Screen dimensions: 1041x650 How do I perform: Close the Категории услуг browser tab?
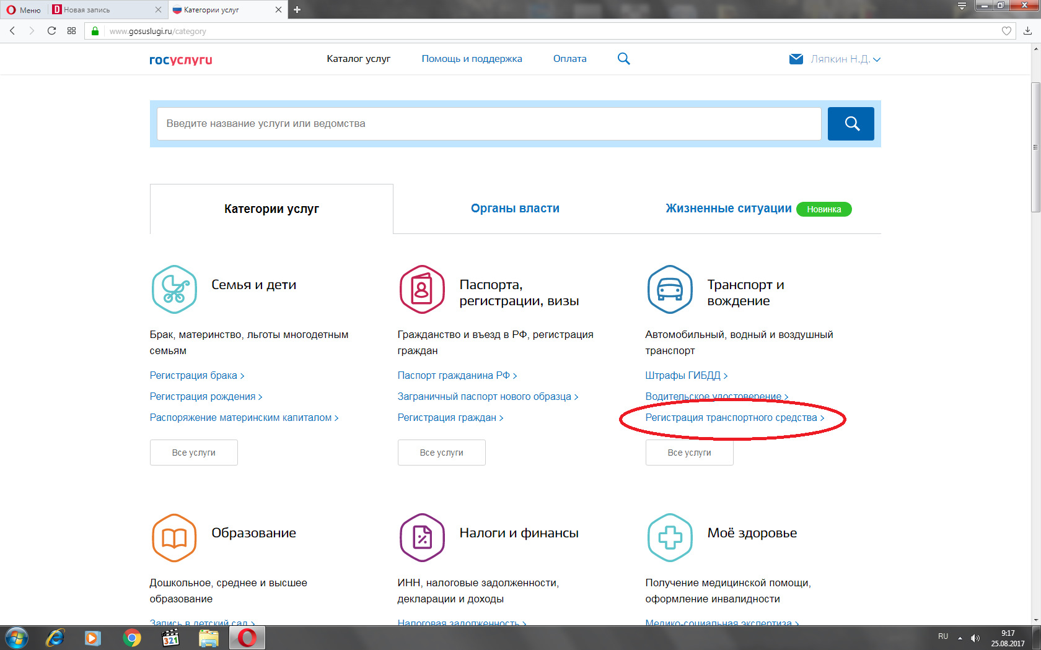(278, 10)
